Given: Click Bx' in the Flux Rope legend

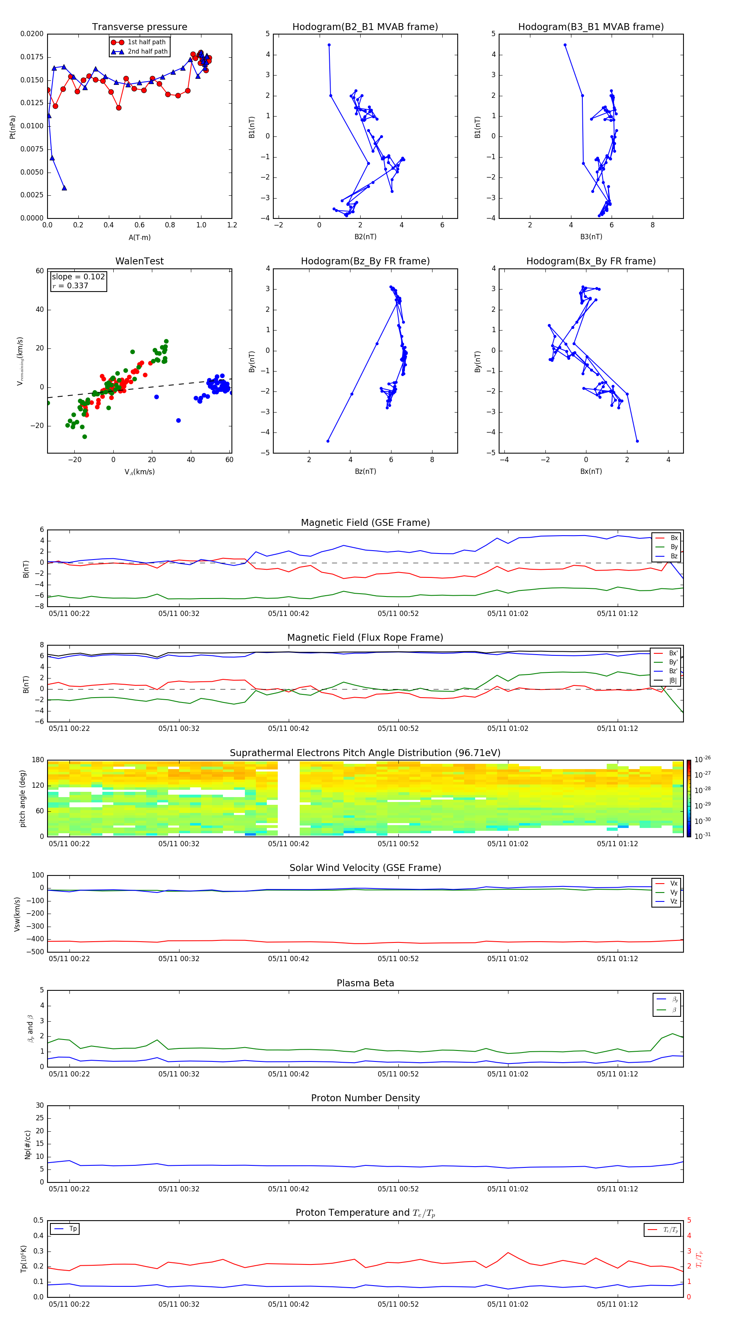Looking at the screenshot, I should (x=666, y=653).
